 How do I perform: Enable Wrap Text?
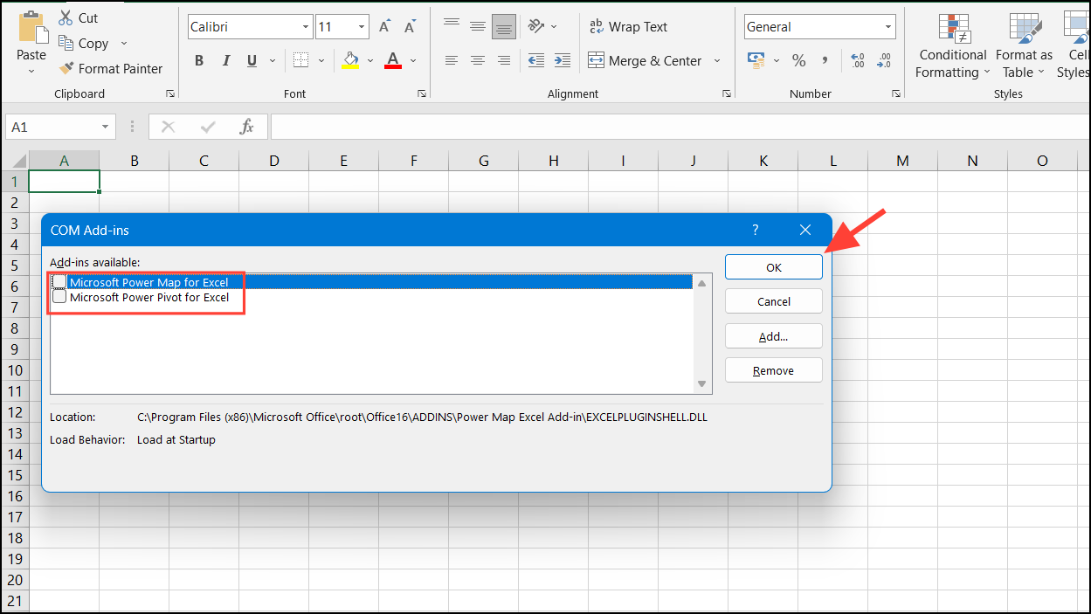(x=628, y=27)
